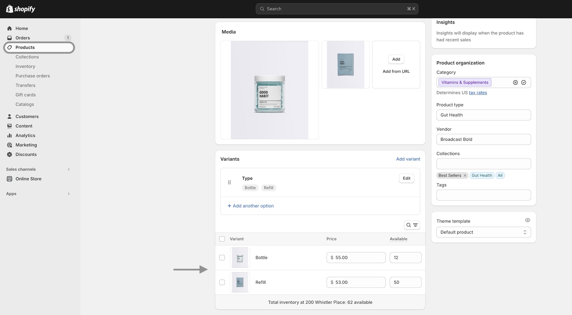Check the Bottle variant checkbox
The image size is (572, 315).
pyautogui.click(x=222, y=258)
